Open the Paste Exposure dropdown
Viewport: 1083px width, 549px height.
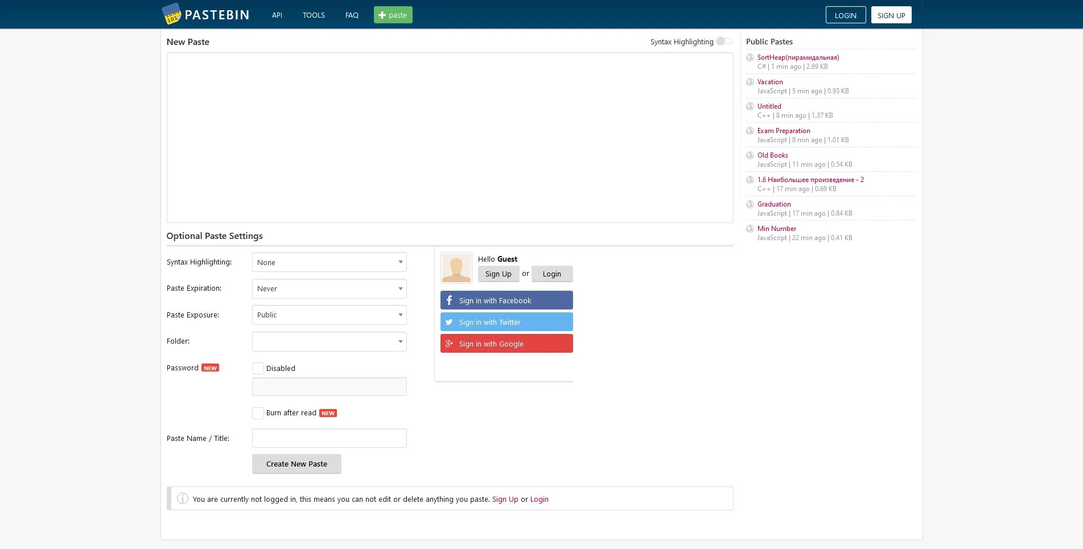click(x=329, y=315)
